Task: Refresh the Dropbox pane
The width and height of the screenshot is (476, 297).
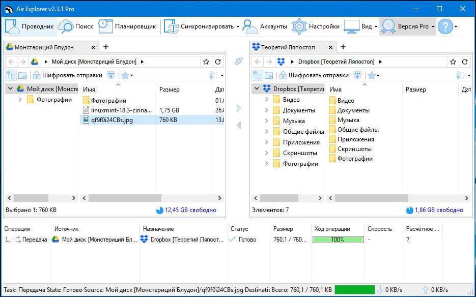Action: point(464,62)
